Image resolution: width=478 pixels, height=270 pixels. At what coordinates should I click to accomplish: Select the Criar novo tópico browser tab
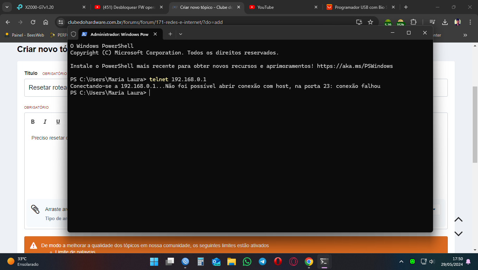pos(207,7)
